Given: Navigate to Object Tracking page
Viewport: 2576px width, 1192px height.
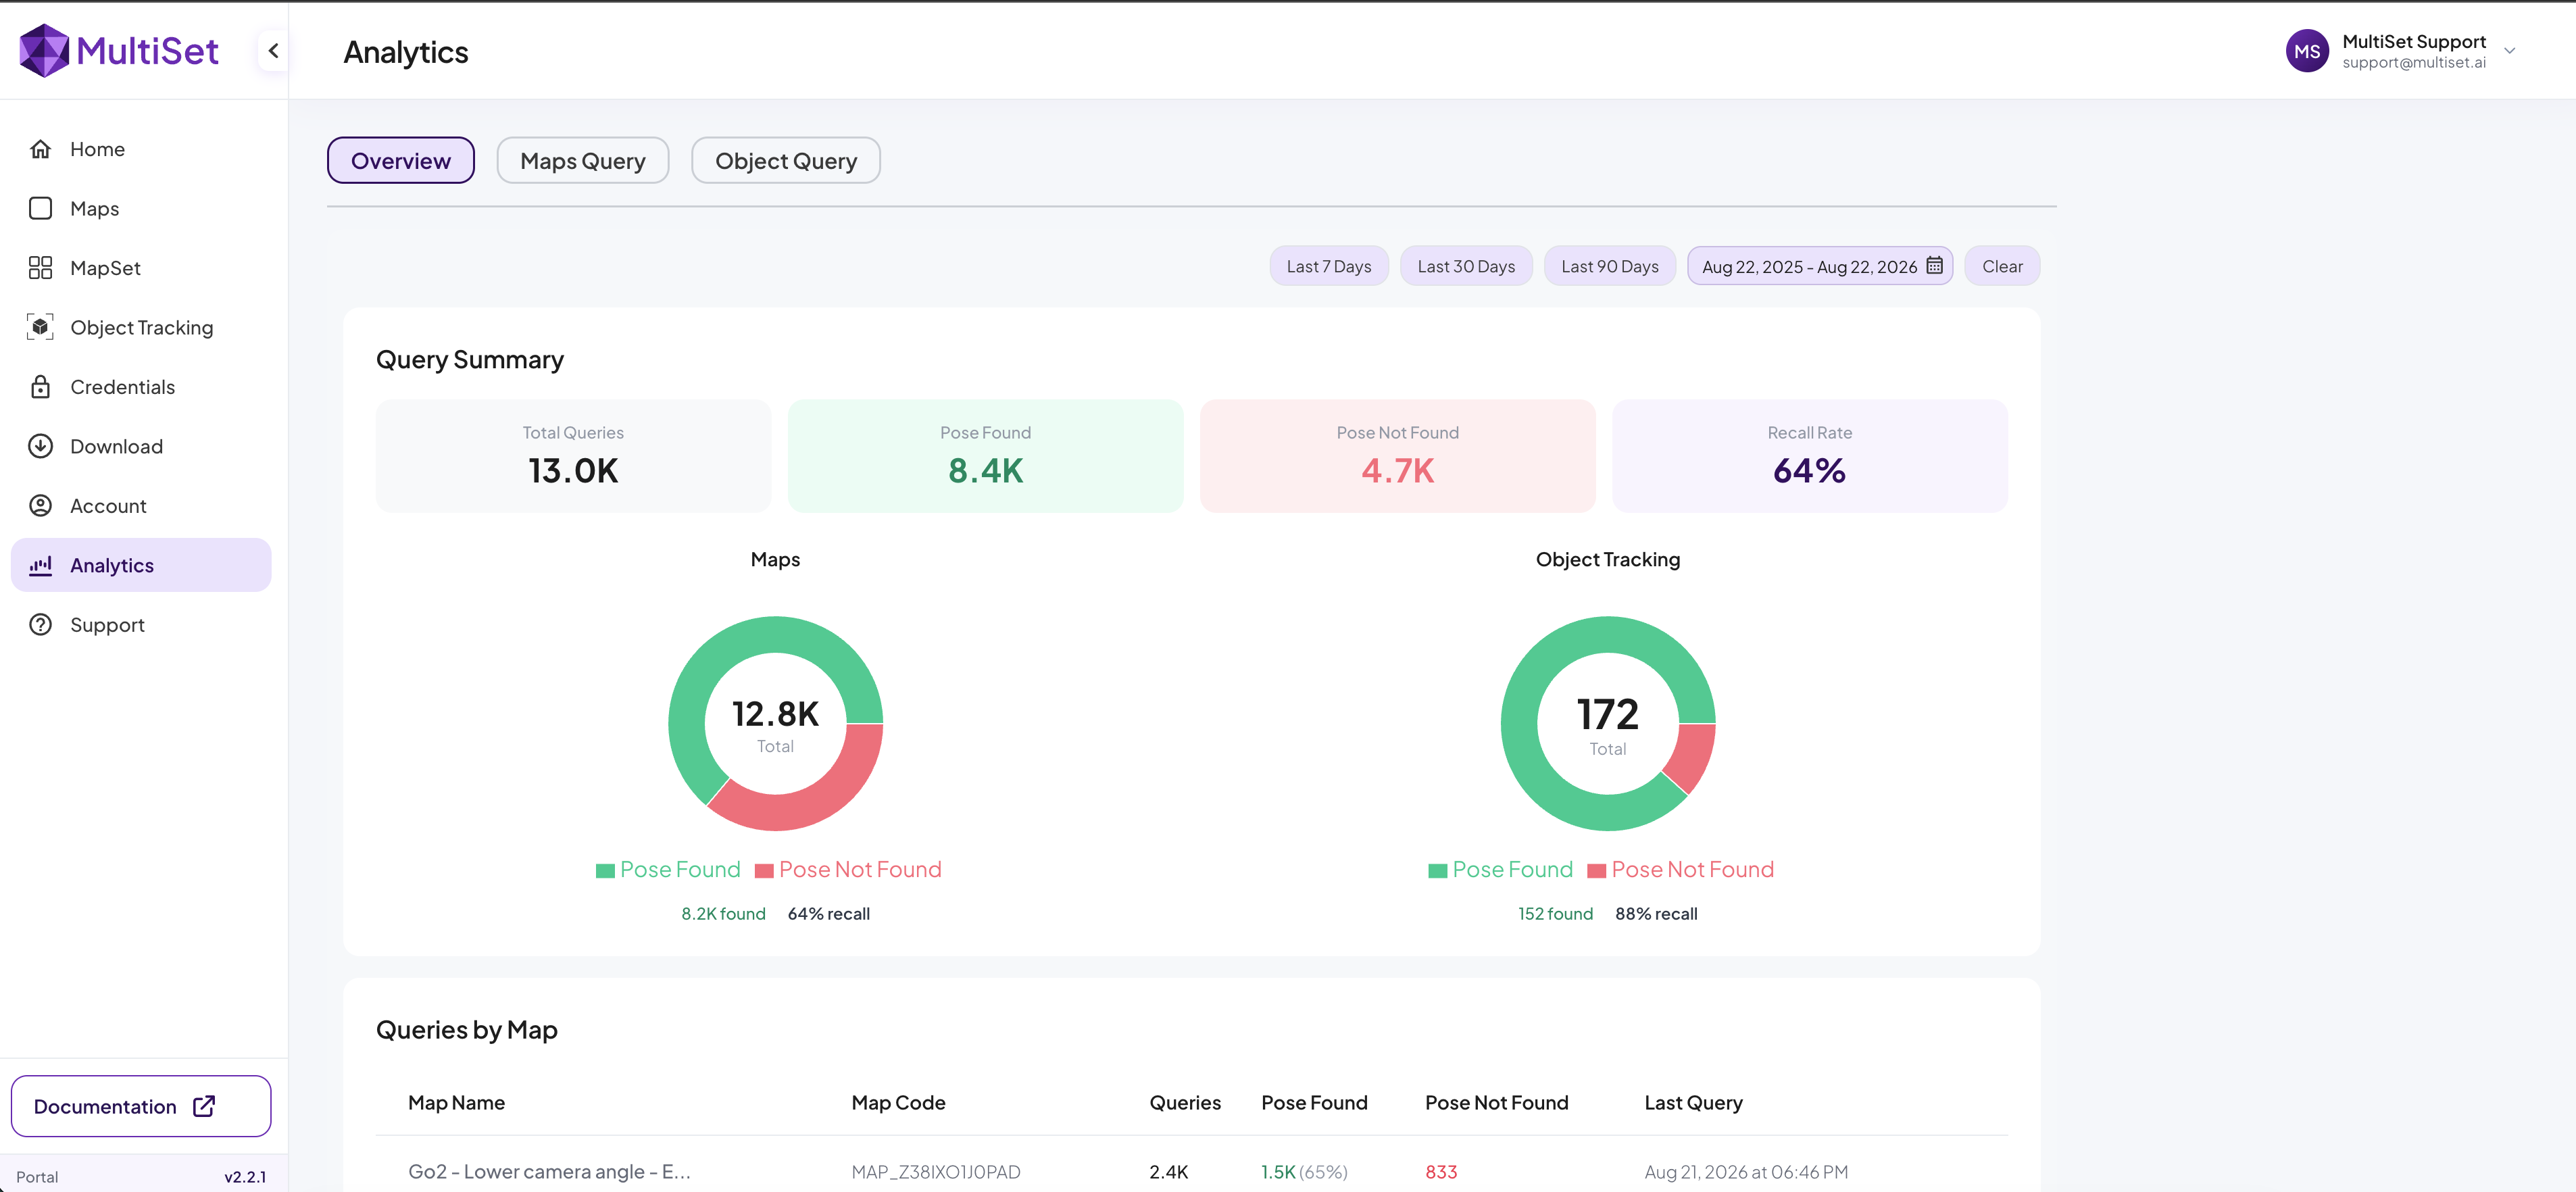Looking at the screenshot, I should pos(141,327).
